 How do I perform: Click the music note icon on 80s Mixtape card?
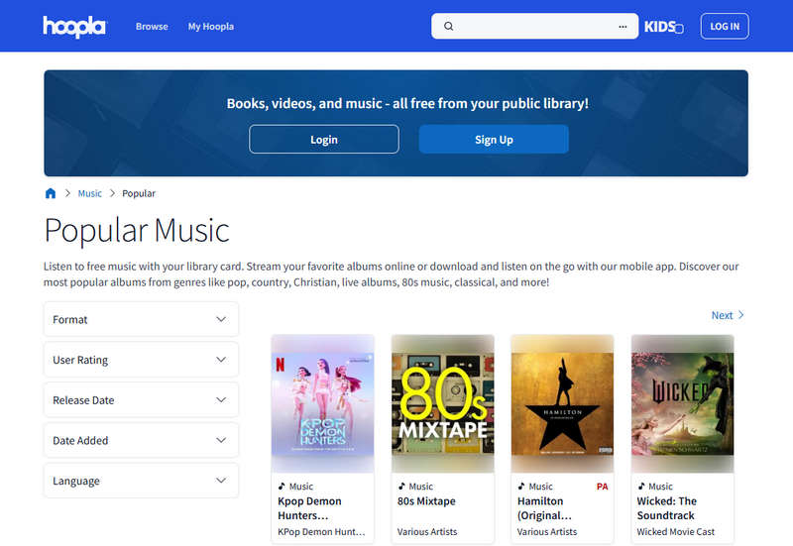coord(401,486)
